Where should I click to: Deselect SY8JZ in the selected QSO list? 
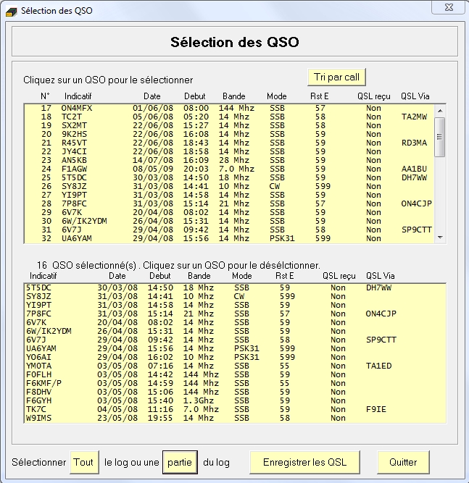235,296
